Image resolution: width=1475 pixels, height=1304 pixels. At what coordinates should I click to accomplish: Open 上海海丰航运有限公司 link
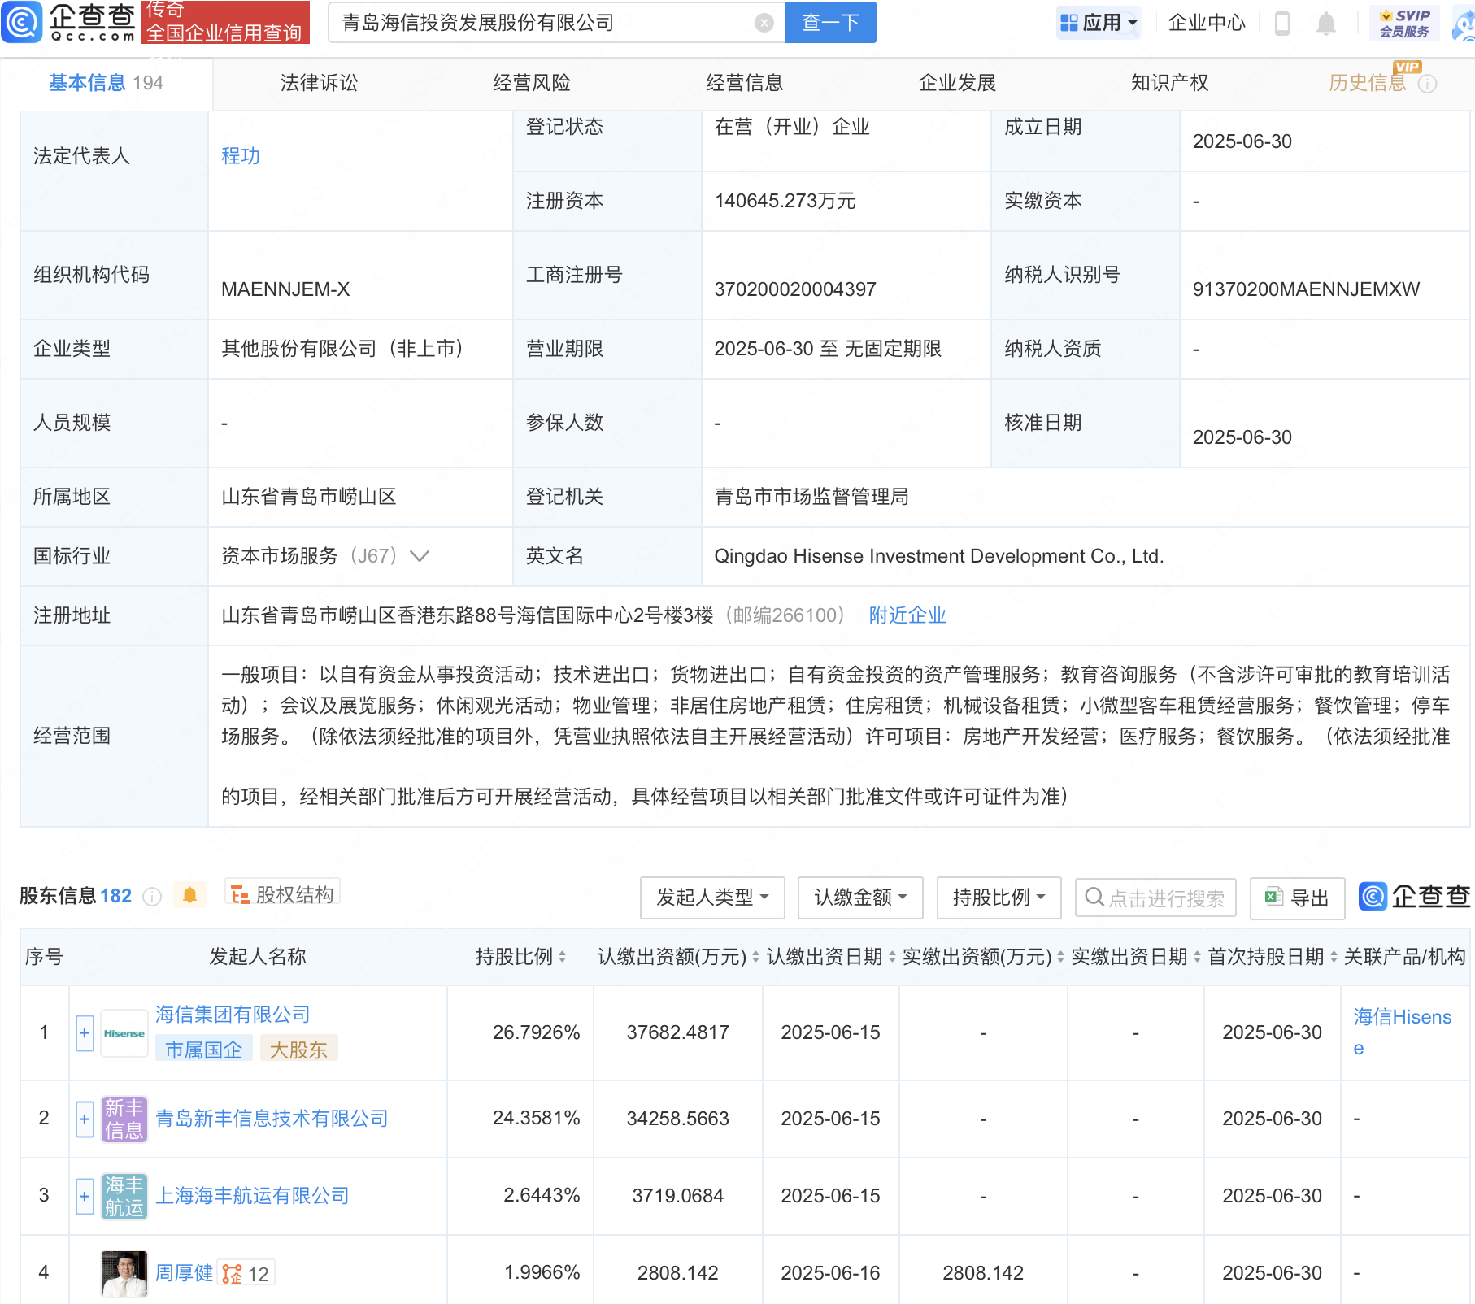click(252, 1196)
